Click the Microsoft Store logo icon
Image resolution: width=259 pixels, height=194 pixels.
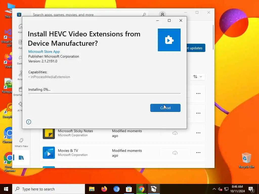(x=19, y=14)
